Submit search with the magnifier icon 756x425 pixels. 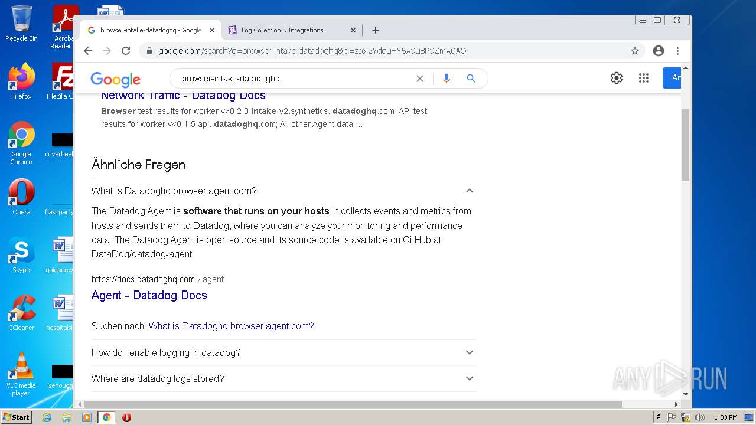[471, 79]
